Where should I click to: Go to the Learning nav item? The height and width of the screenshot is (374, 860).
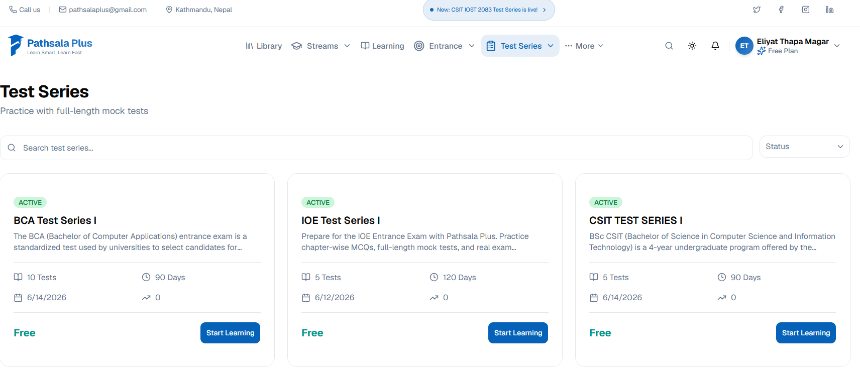click(382, 46)
